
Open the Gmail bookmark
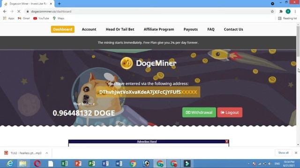24,18
